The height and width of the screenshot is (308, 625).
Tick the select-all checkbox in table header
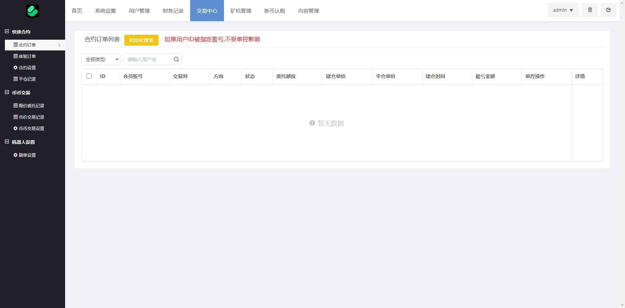(89, 76)
